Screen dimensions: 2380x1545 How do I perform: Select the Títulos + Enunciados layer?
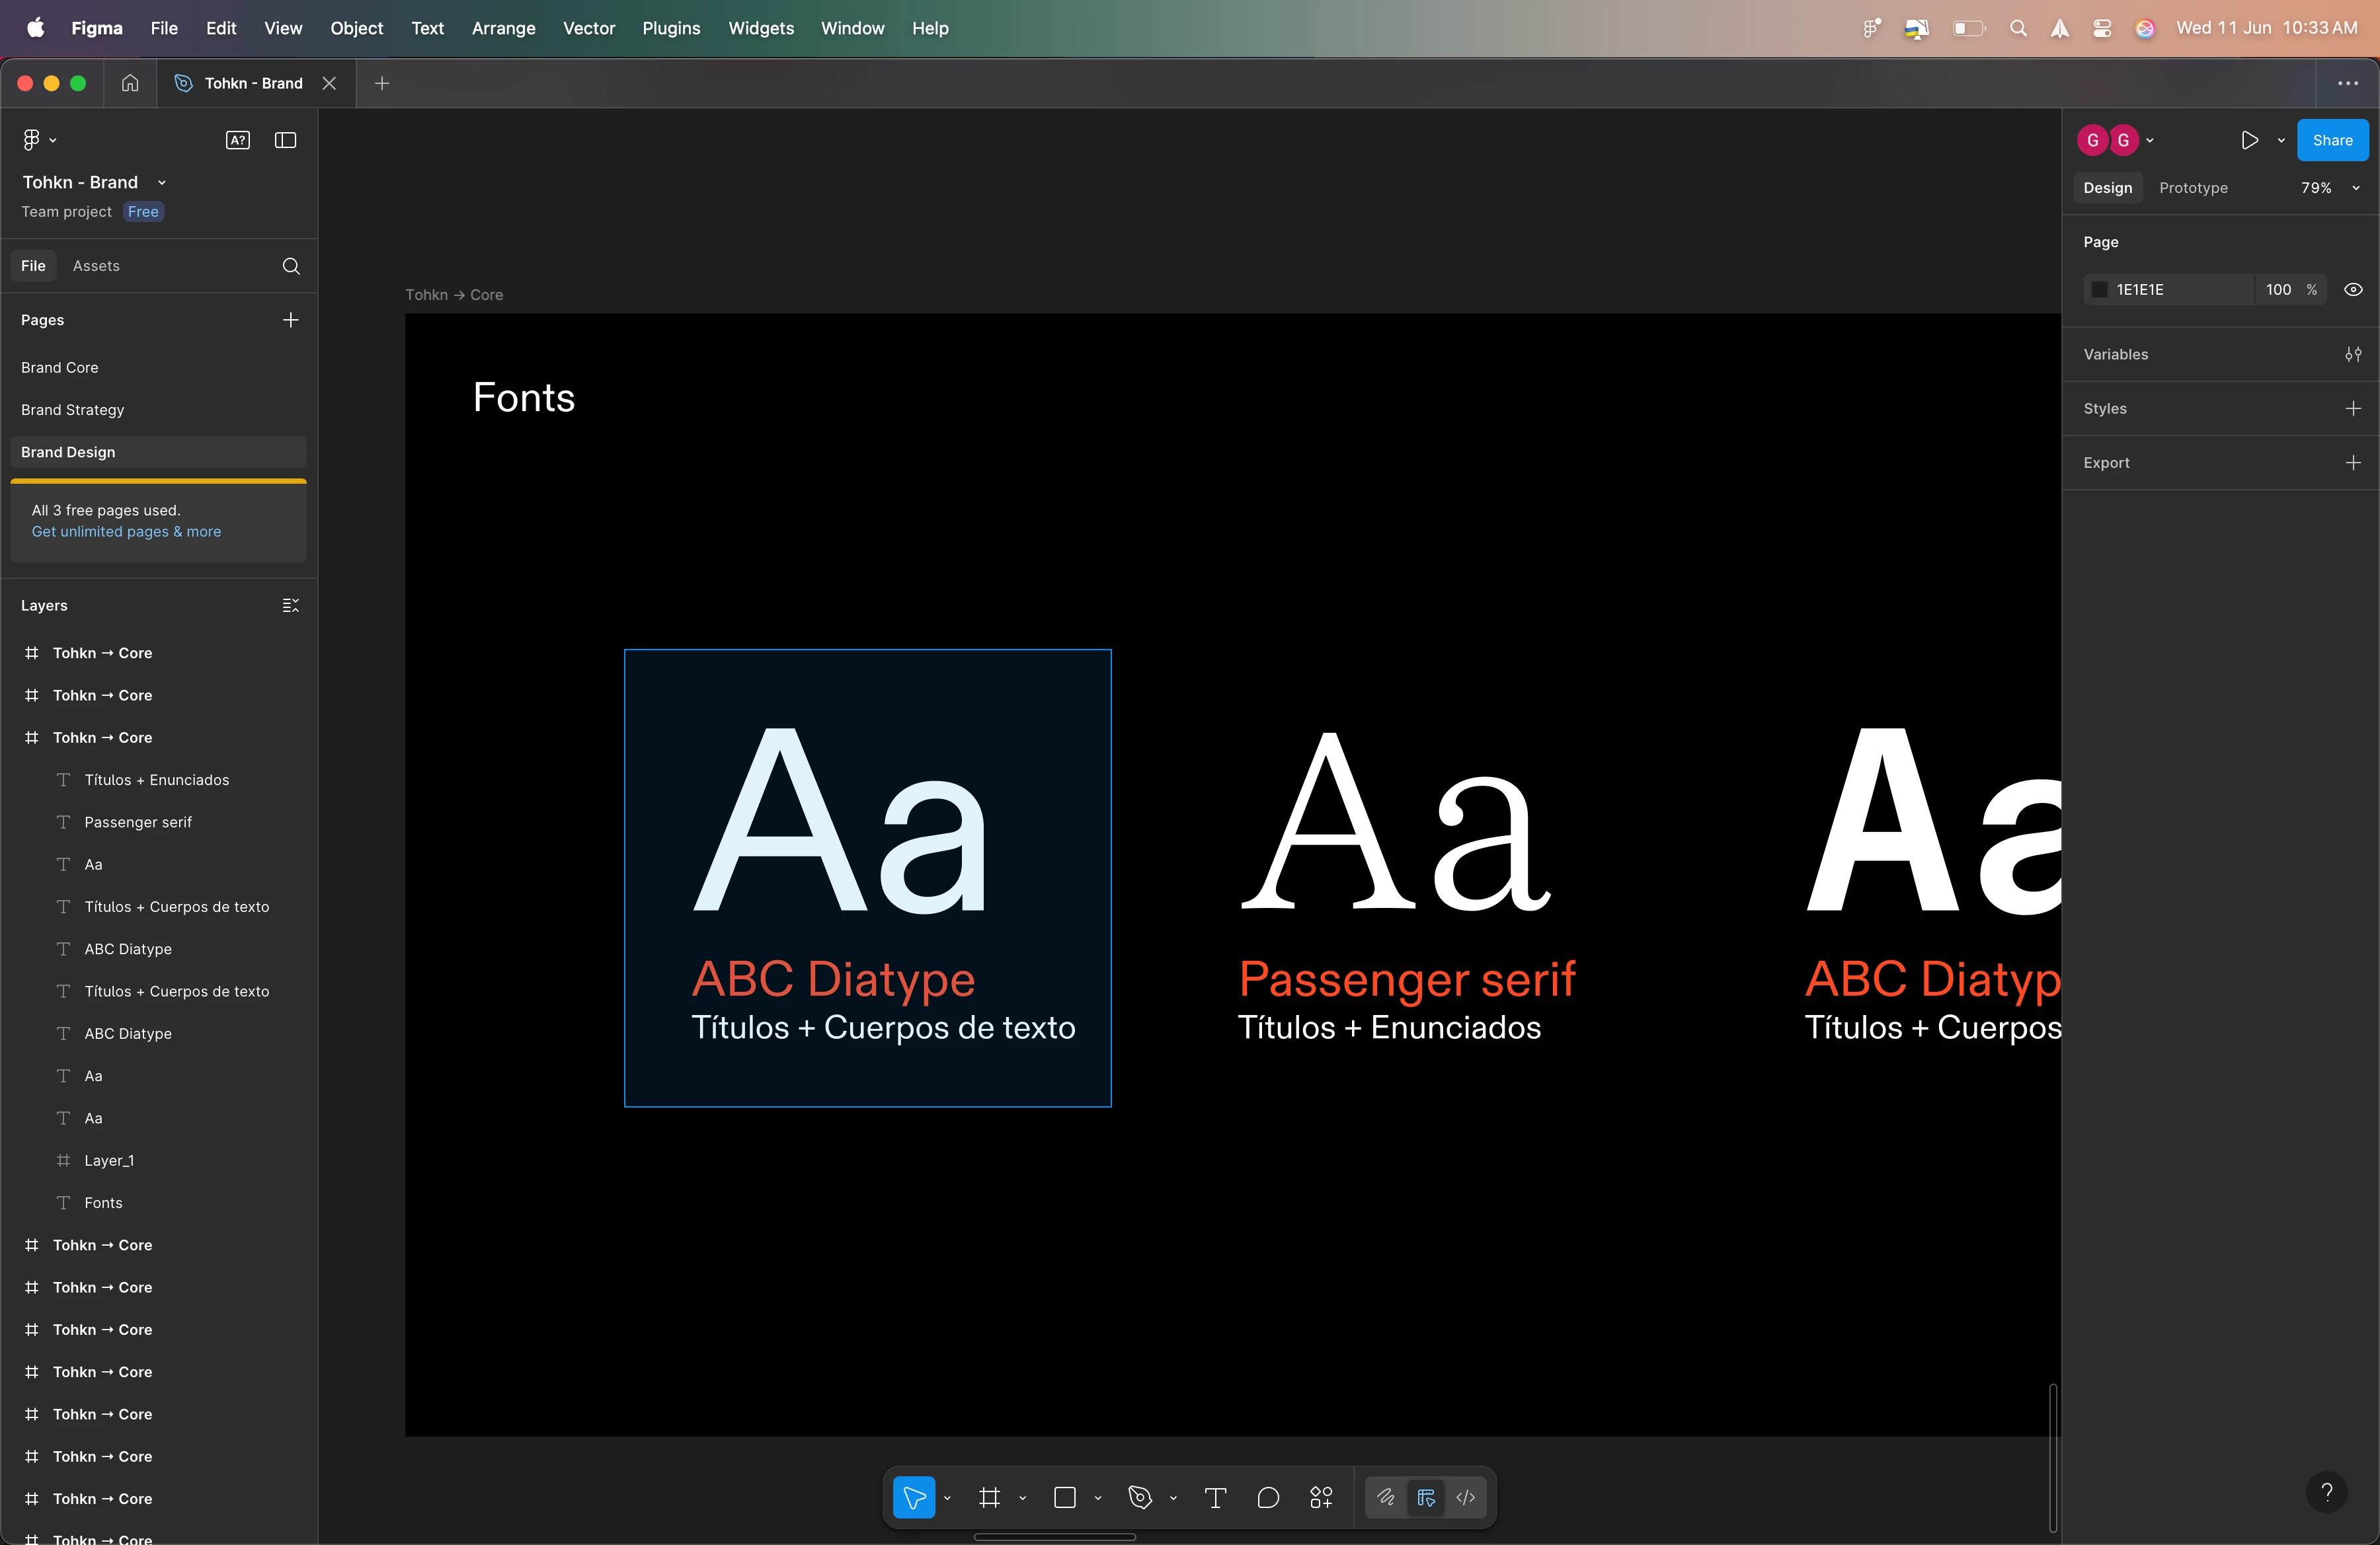[158, 780]
